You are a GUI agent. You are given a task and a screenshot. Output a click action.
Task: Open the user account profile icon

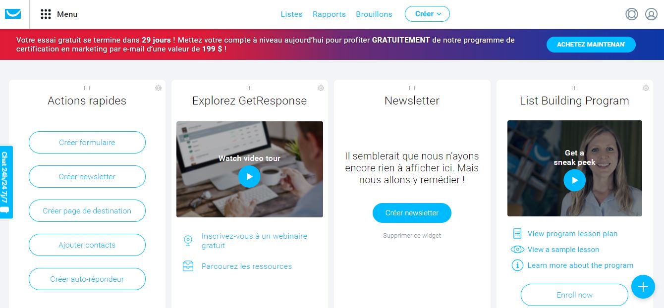651,14
